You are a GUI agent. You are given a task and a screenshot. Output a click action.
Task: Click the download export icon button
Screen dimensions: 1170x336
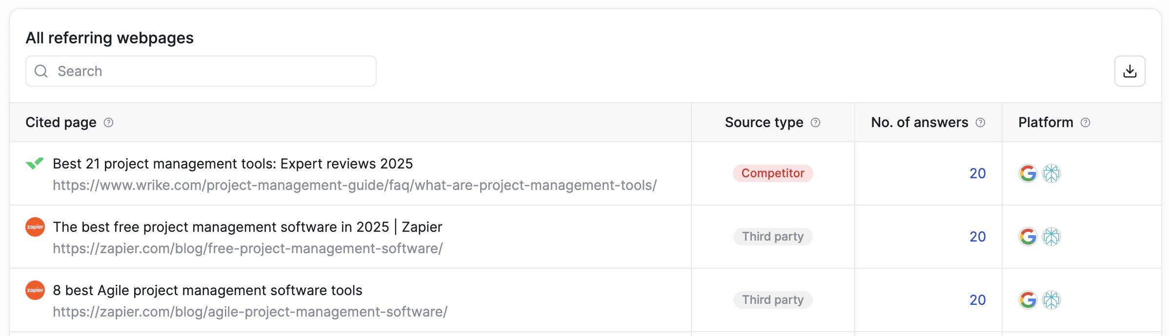coord(1130,71)
